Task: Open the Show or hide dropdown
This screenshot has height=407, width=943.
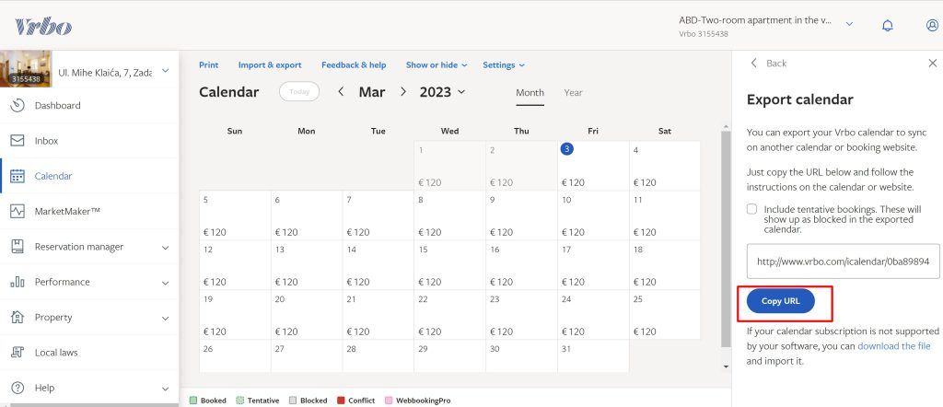Action: click(x=437, y=65)
